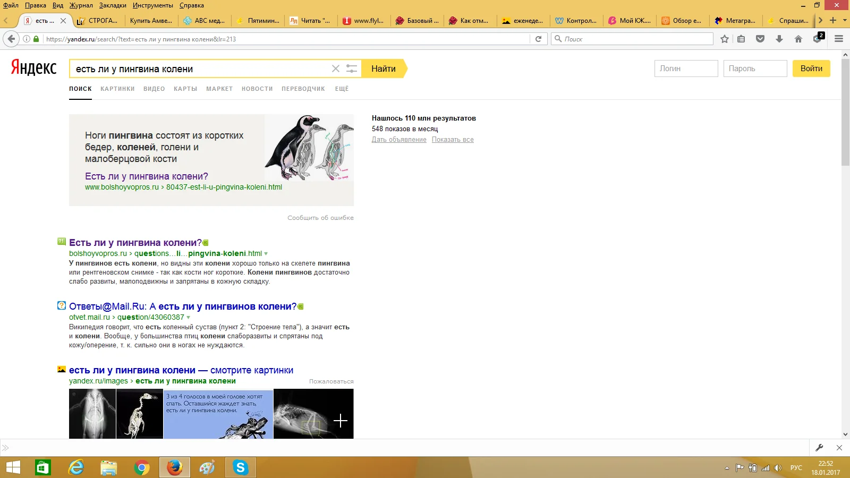Open the Инструменты menu

[x=153, y=5]
